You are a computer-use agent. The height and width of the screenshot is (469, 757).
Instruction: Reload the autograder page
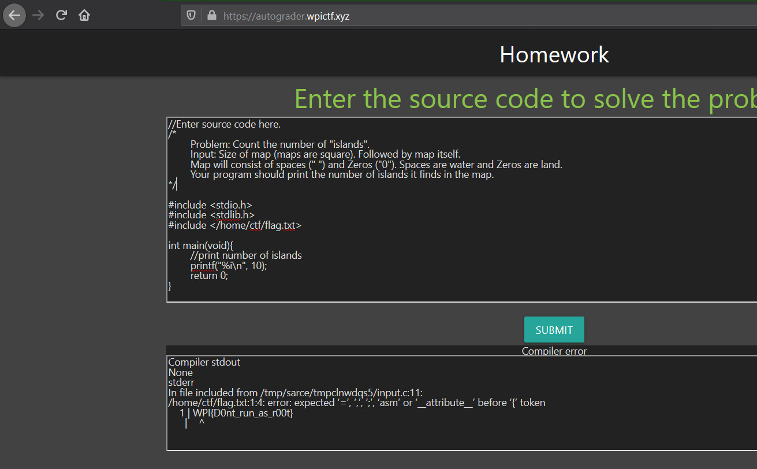[61, 16]
